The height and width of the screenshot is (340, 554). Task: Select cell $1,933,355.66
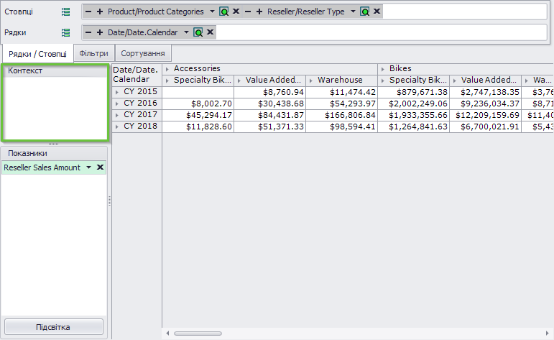(x=414, y=115)
